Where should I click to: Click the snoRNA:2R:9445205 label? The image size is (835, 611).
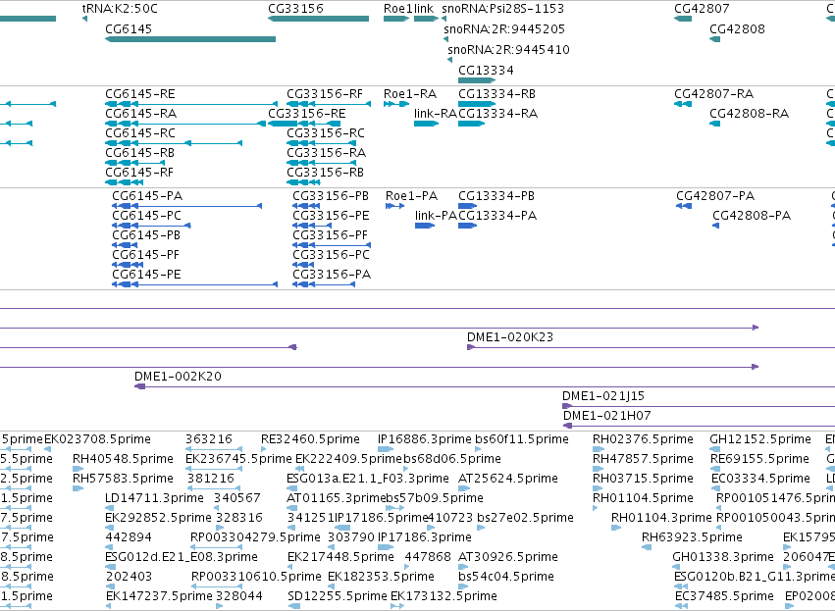click(x=504, y=29)
